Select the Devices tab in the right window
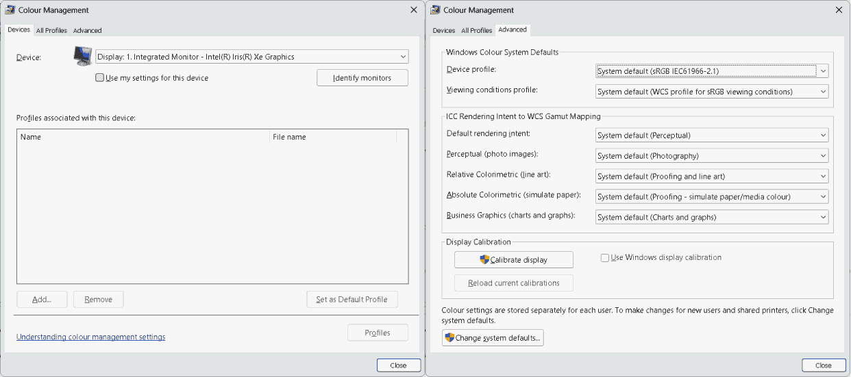Screen dimensions: 851x377 click(444, 30)
